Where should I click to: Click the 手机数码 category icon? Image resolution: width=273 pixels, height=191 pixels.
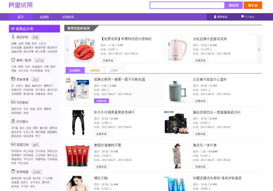tap(13, 102)
